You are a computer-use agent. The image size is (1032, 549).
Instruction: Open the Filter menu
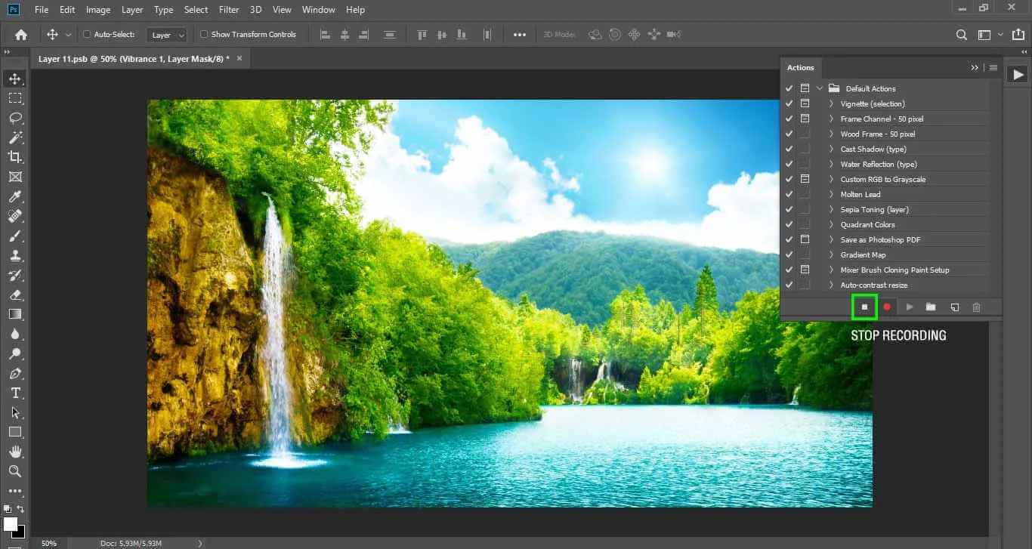228,10
